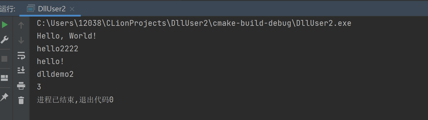Stop the process with the square icon

click(5, 59)
